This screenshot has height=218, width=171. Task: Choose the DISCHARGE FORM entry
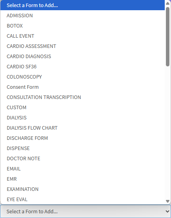tap(83, 138)
